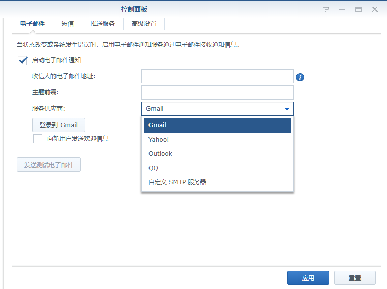Open the 推送服务 tab
Viewport: 387px width, 289px height.
102,24
